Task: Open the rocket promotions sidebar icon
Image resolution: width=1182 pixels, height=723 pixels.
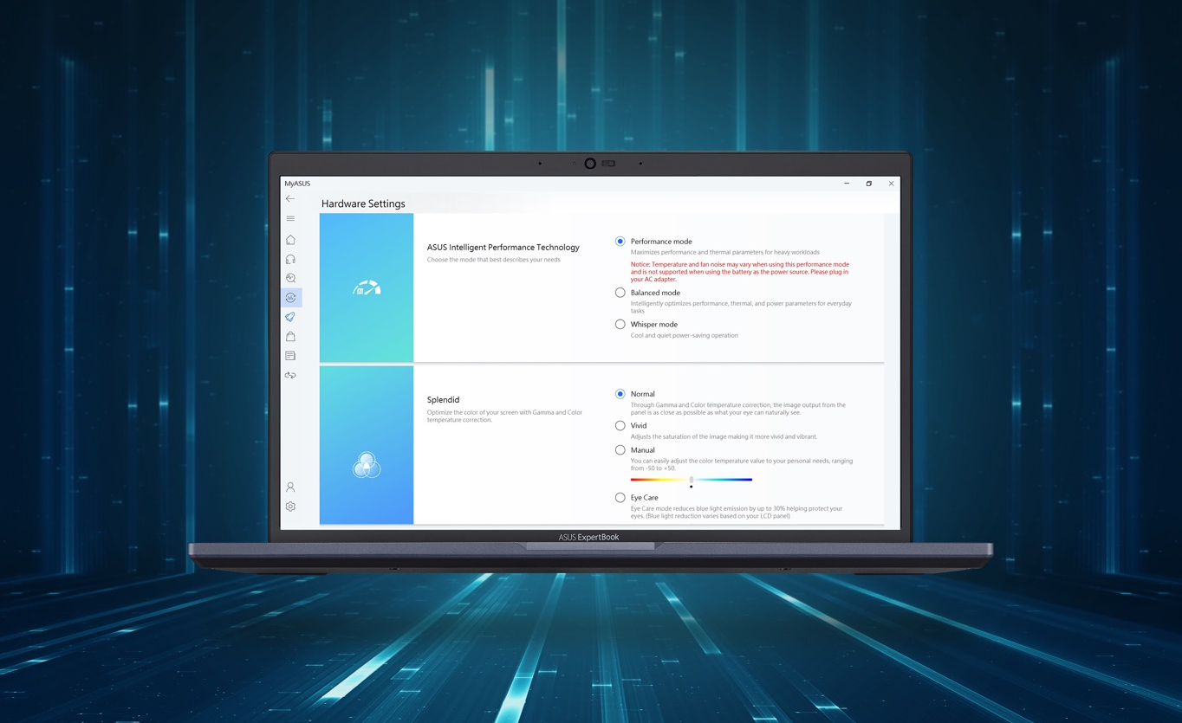Action: point(290,317)
